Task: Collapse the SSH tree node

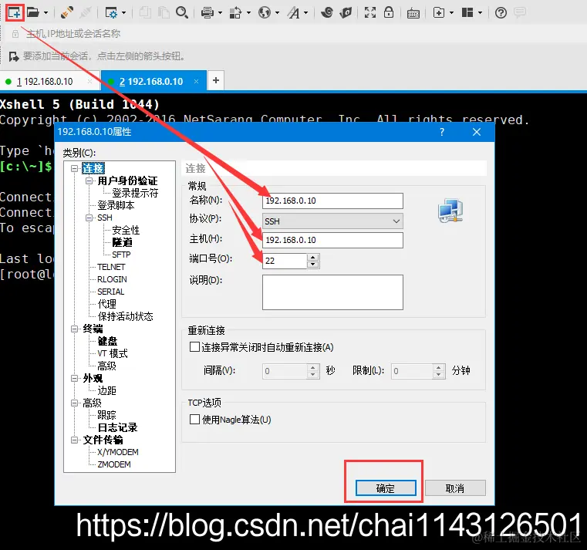Action: [89, 218]
